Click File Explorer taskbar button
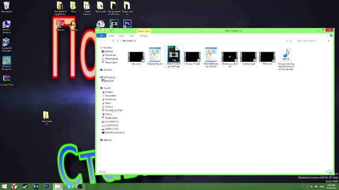This screenshot has height=190, width=339. pyautogui.click(x=58, y=186)
